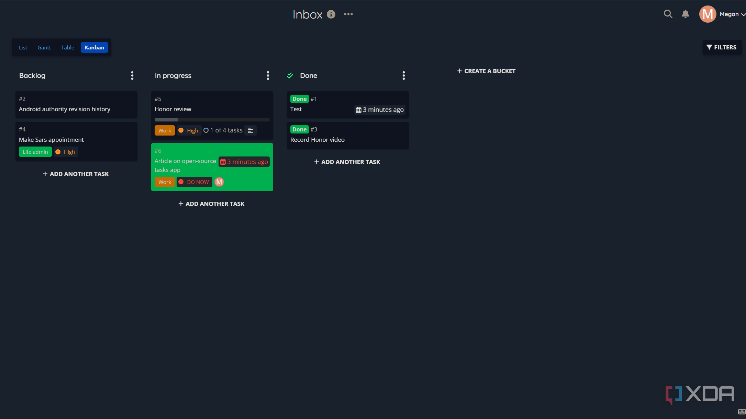Click the Inbox info icon
This screenshot has height=419, width=746.
[x=331, y=14]
